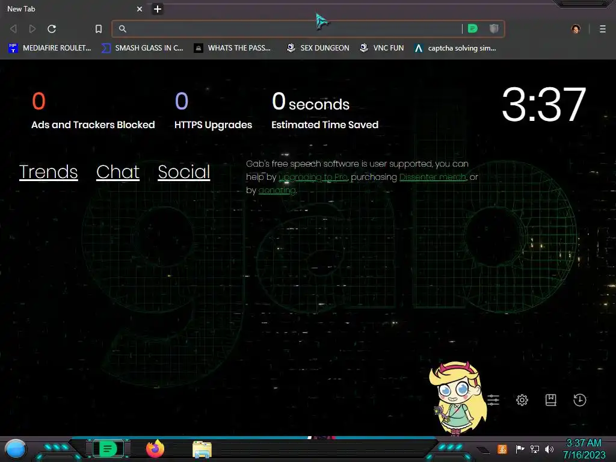Open the bookmarks icon on new tab page
The height and width of the screenshot is (462, 616).
[551, 400]
